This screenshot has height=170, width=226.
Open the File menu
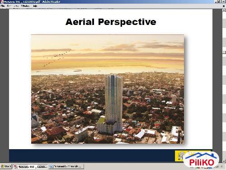(3, 6)
